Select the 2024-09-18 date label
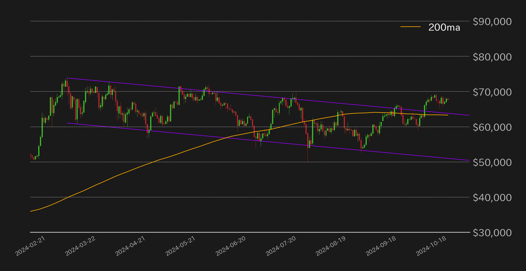 coord(381,246)
